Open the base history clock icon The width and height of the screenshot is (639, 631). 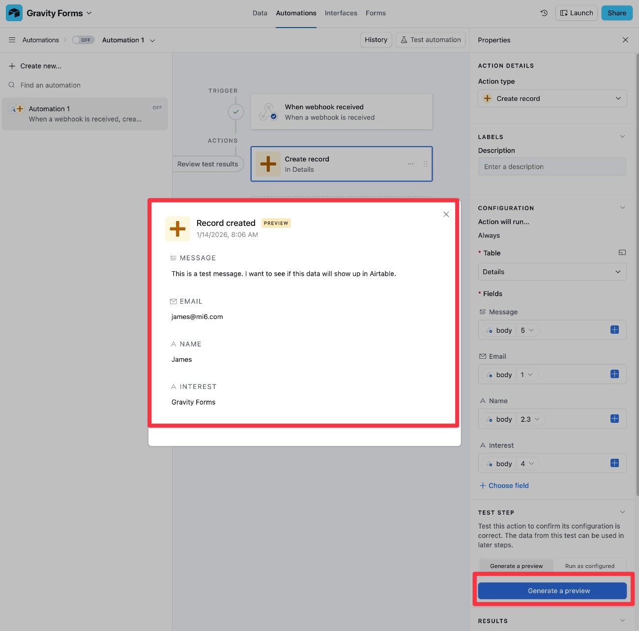(x=544, y=13)
